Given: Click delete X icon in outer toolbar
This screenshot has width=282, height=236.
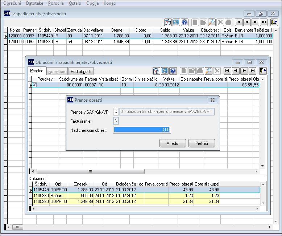Looking at the screenshot, I should (220, 23).
